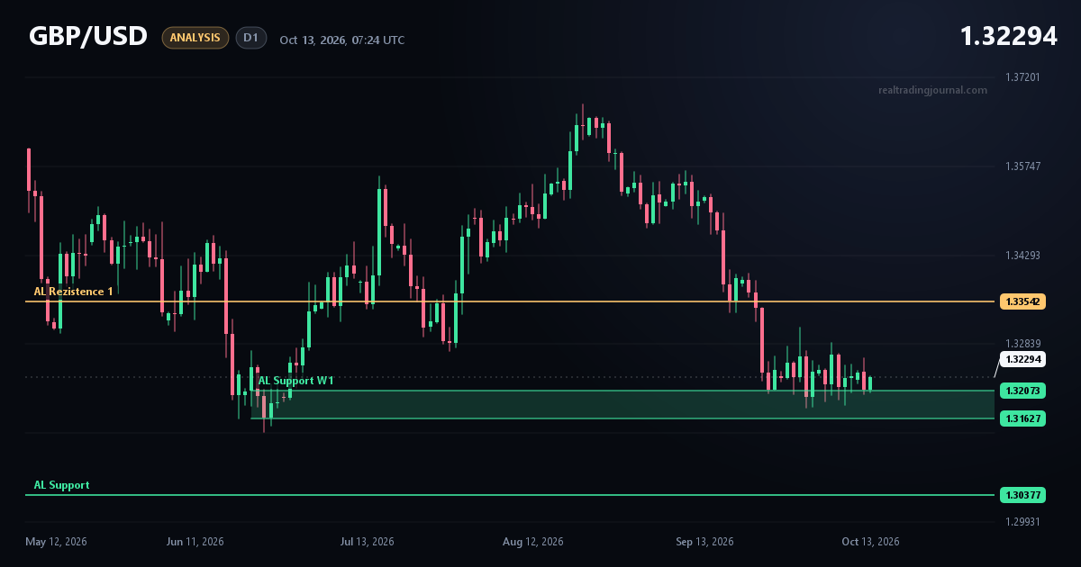Click the Oct 13, 2026, 07:24 UTC timestamp

point(342,40)
